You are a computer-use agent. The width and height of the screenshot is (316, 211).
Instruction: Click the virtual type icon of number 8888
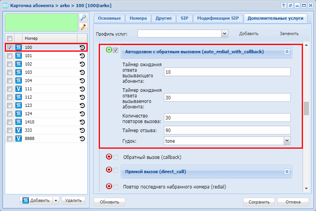[19, 138]
